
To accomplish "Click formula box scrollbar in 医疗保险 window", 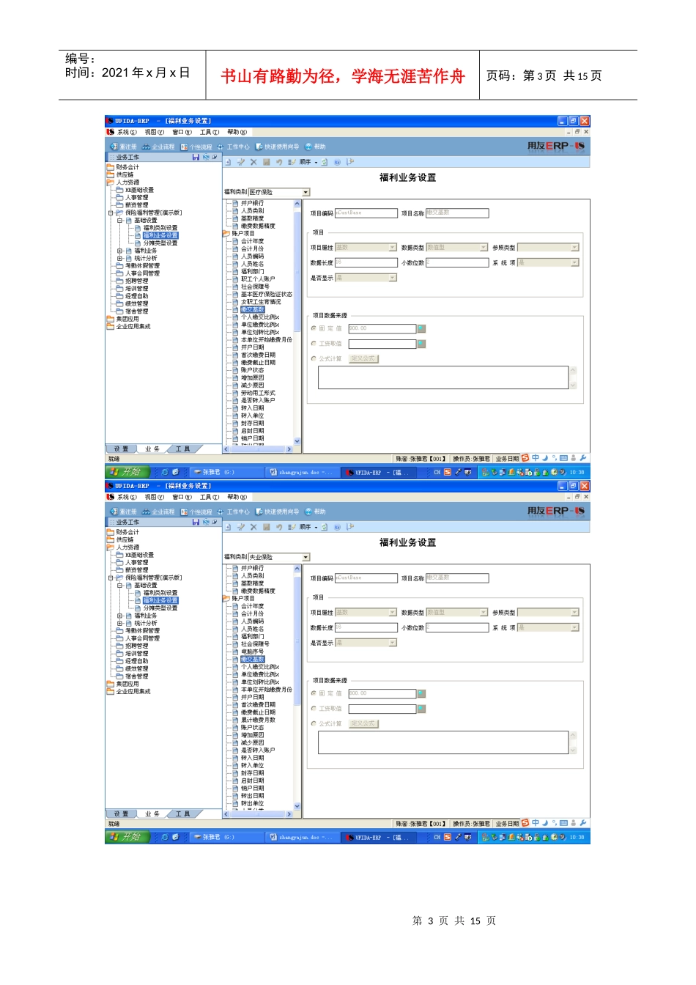I will coord(573,377).
